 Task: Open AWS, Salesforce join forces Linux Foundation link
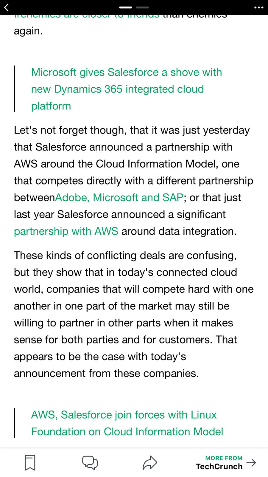127,423
